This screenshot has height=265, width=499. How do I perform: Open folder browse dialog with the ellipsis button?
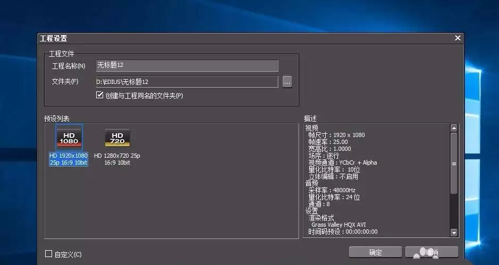point(287,82)
